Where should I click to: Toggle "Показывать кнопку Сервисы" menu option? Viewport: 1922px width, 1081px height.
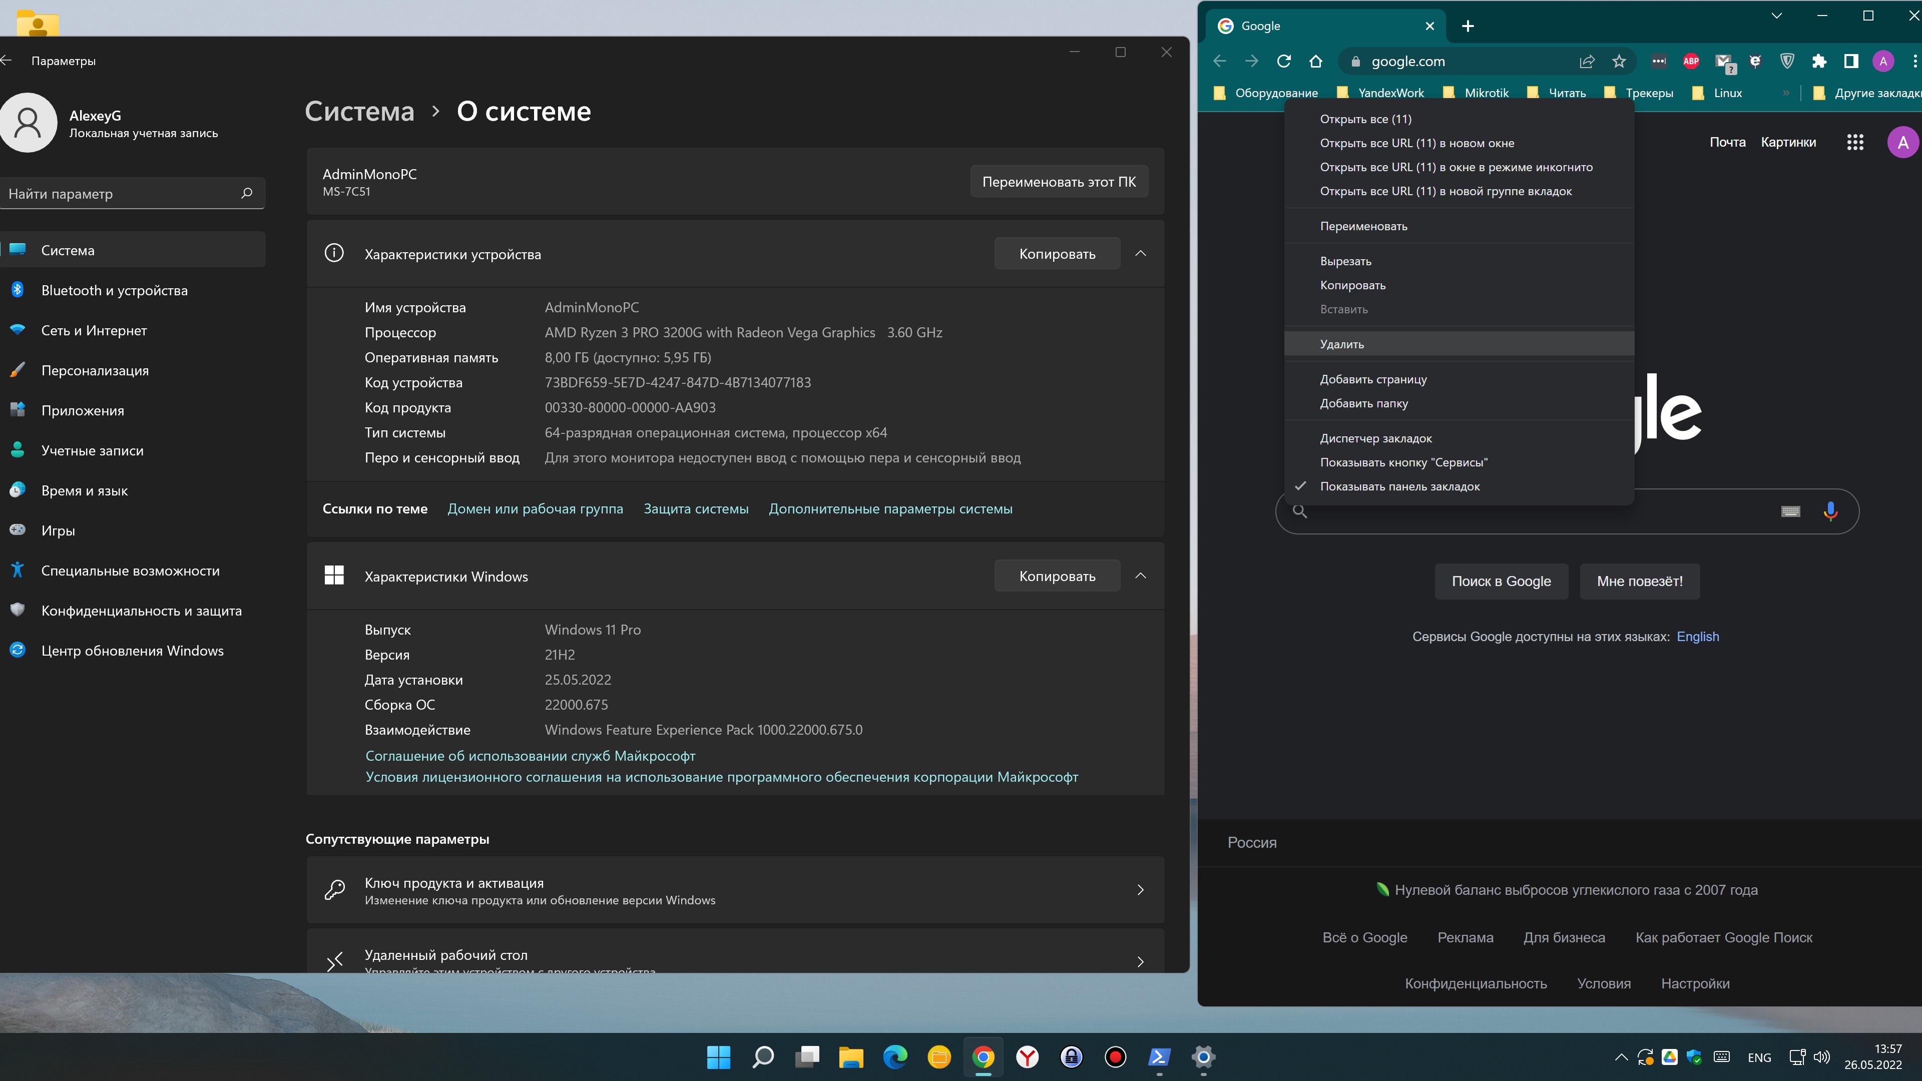[1403, 462]
